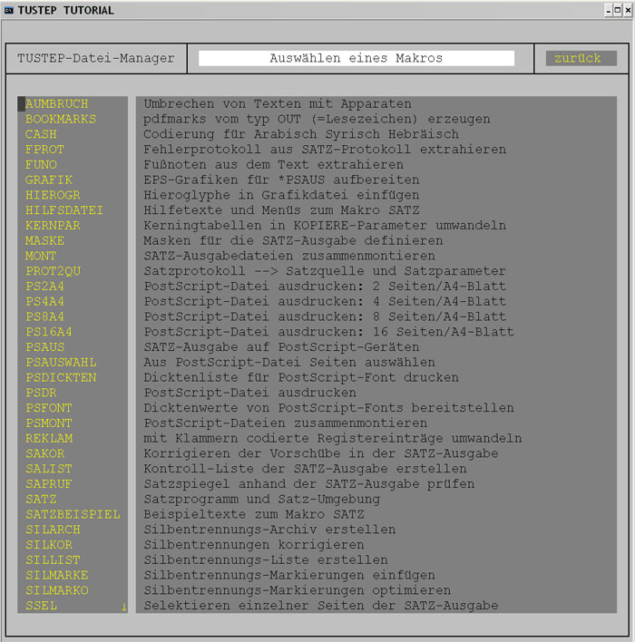The width and height of the screenshot is (635, 642).
Task: Maximize the TUSTEP TUTORIAL window
Action: coord(613,10)
